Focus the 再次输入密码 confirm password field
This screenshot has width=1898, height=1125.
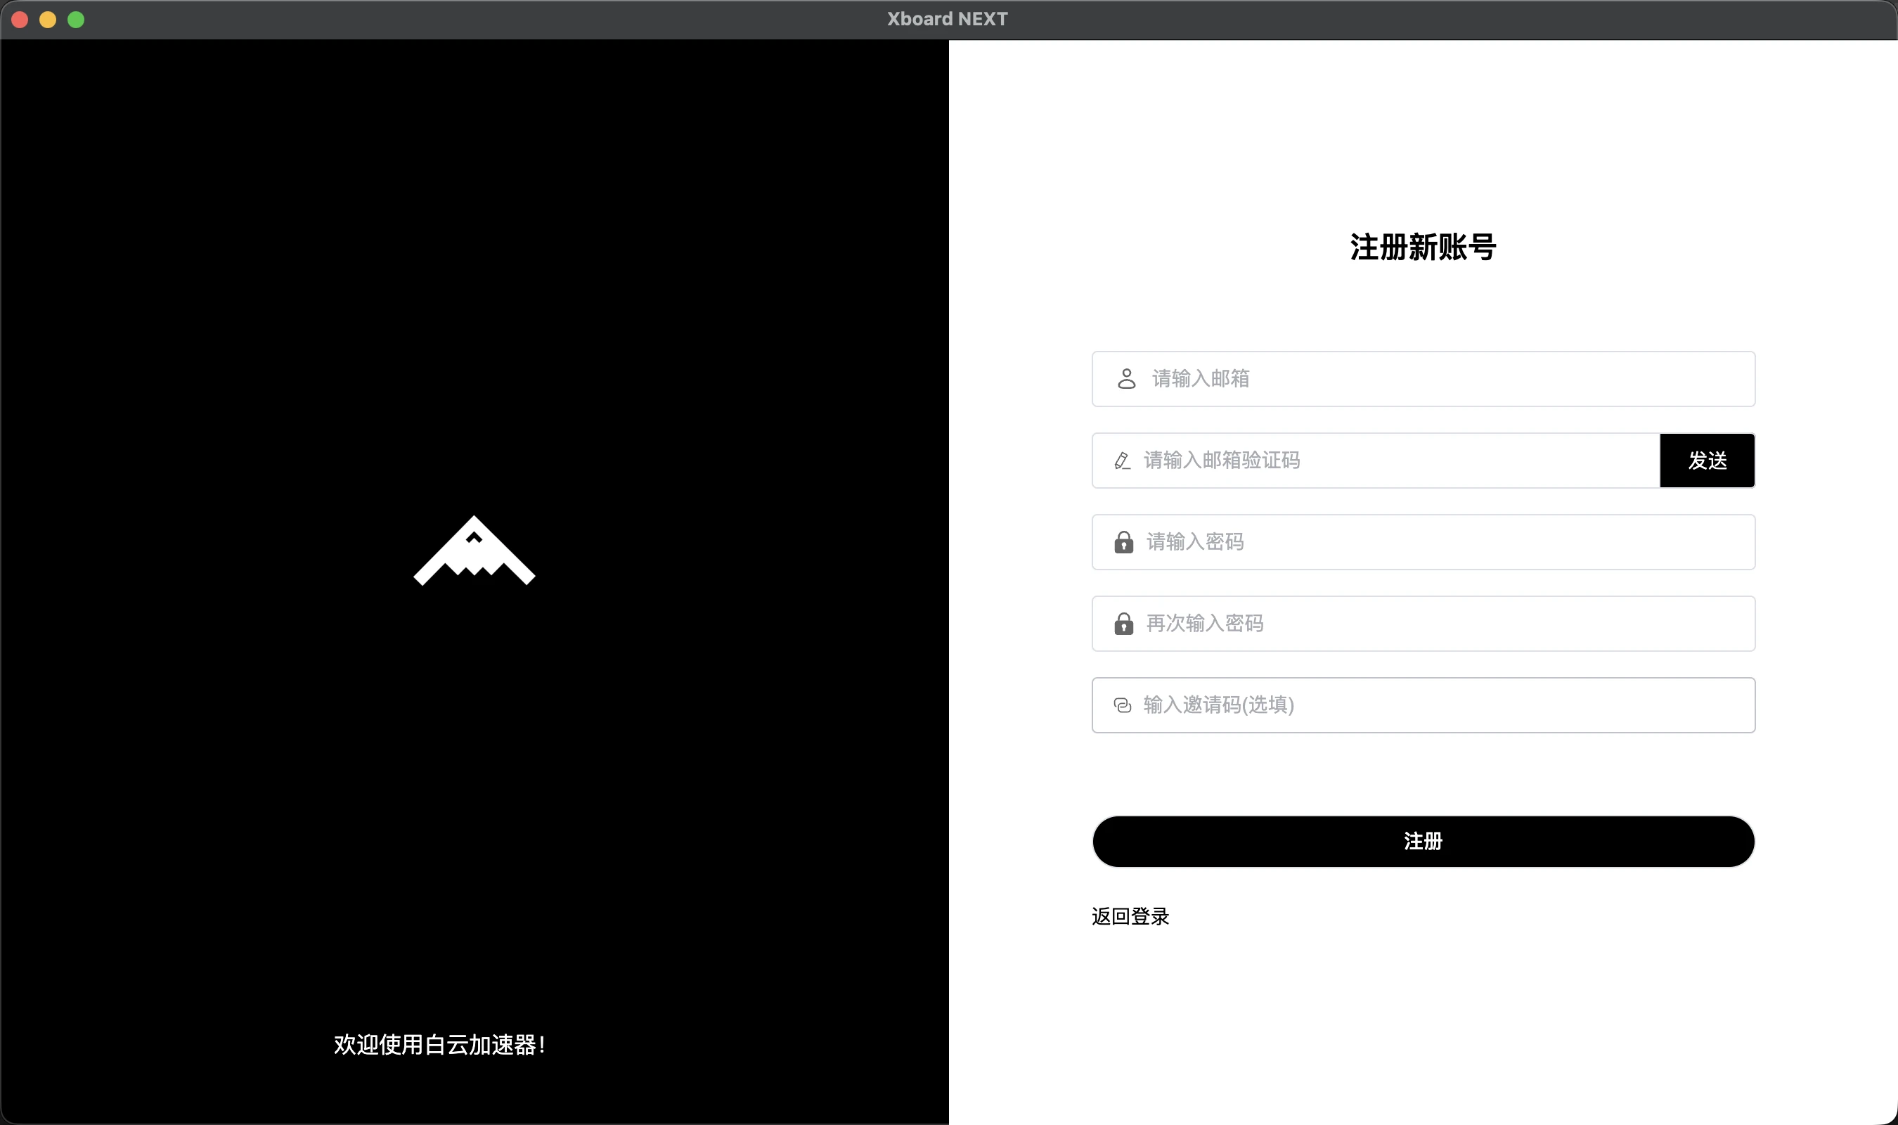coord(1440,623)
